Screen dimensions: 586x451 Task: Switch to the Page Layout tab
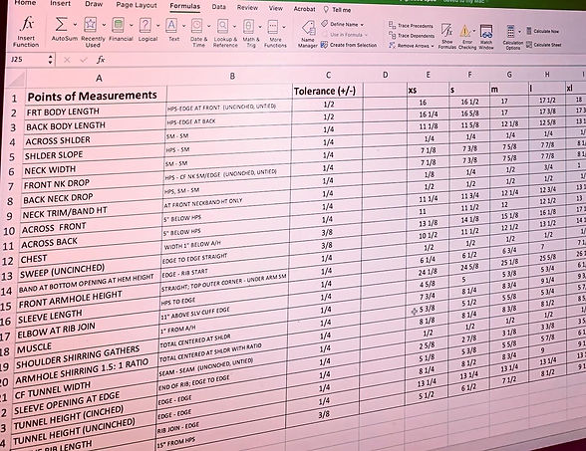coord(137,5)
